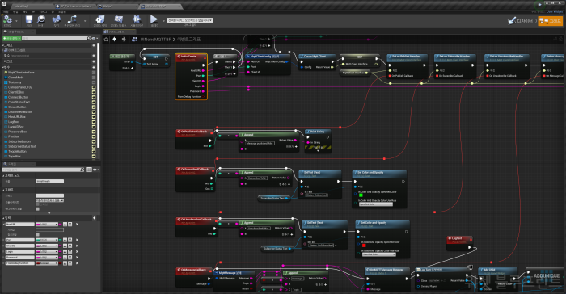
Task: Open the debug object filter dropdown
Action: (190, 20)
